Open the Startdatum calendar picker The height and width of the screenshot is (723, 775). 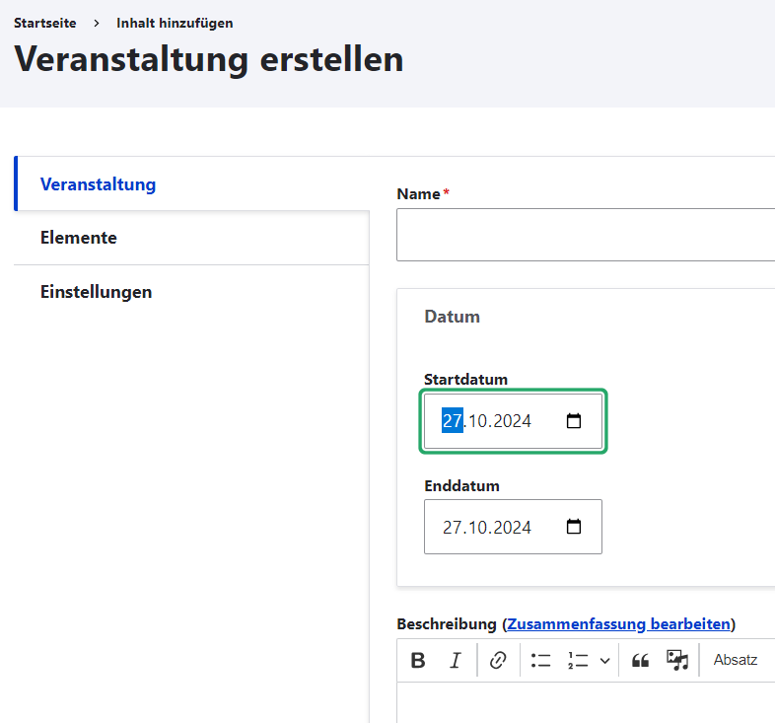pyautogui.click(x=574, y=421)
